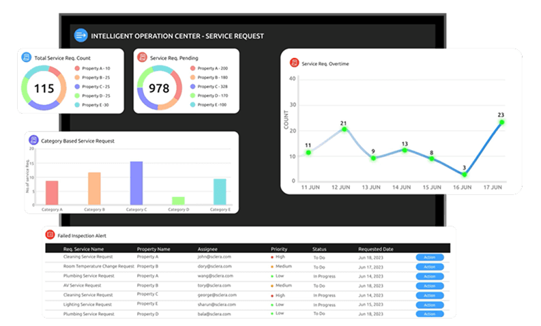Image resolution: width=541 pixels, height=326 pixels.
Task: Click the Failed Inspection Alert icon
Action: [x=49, y=235]
